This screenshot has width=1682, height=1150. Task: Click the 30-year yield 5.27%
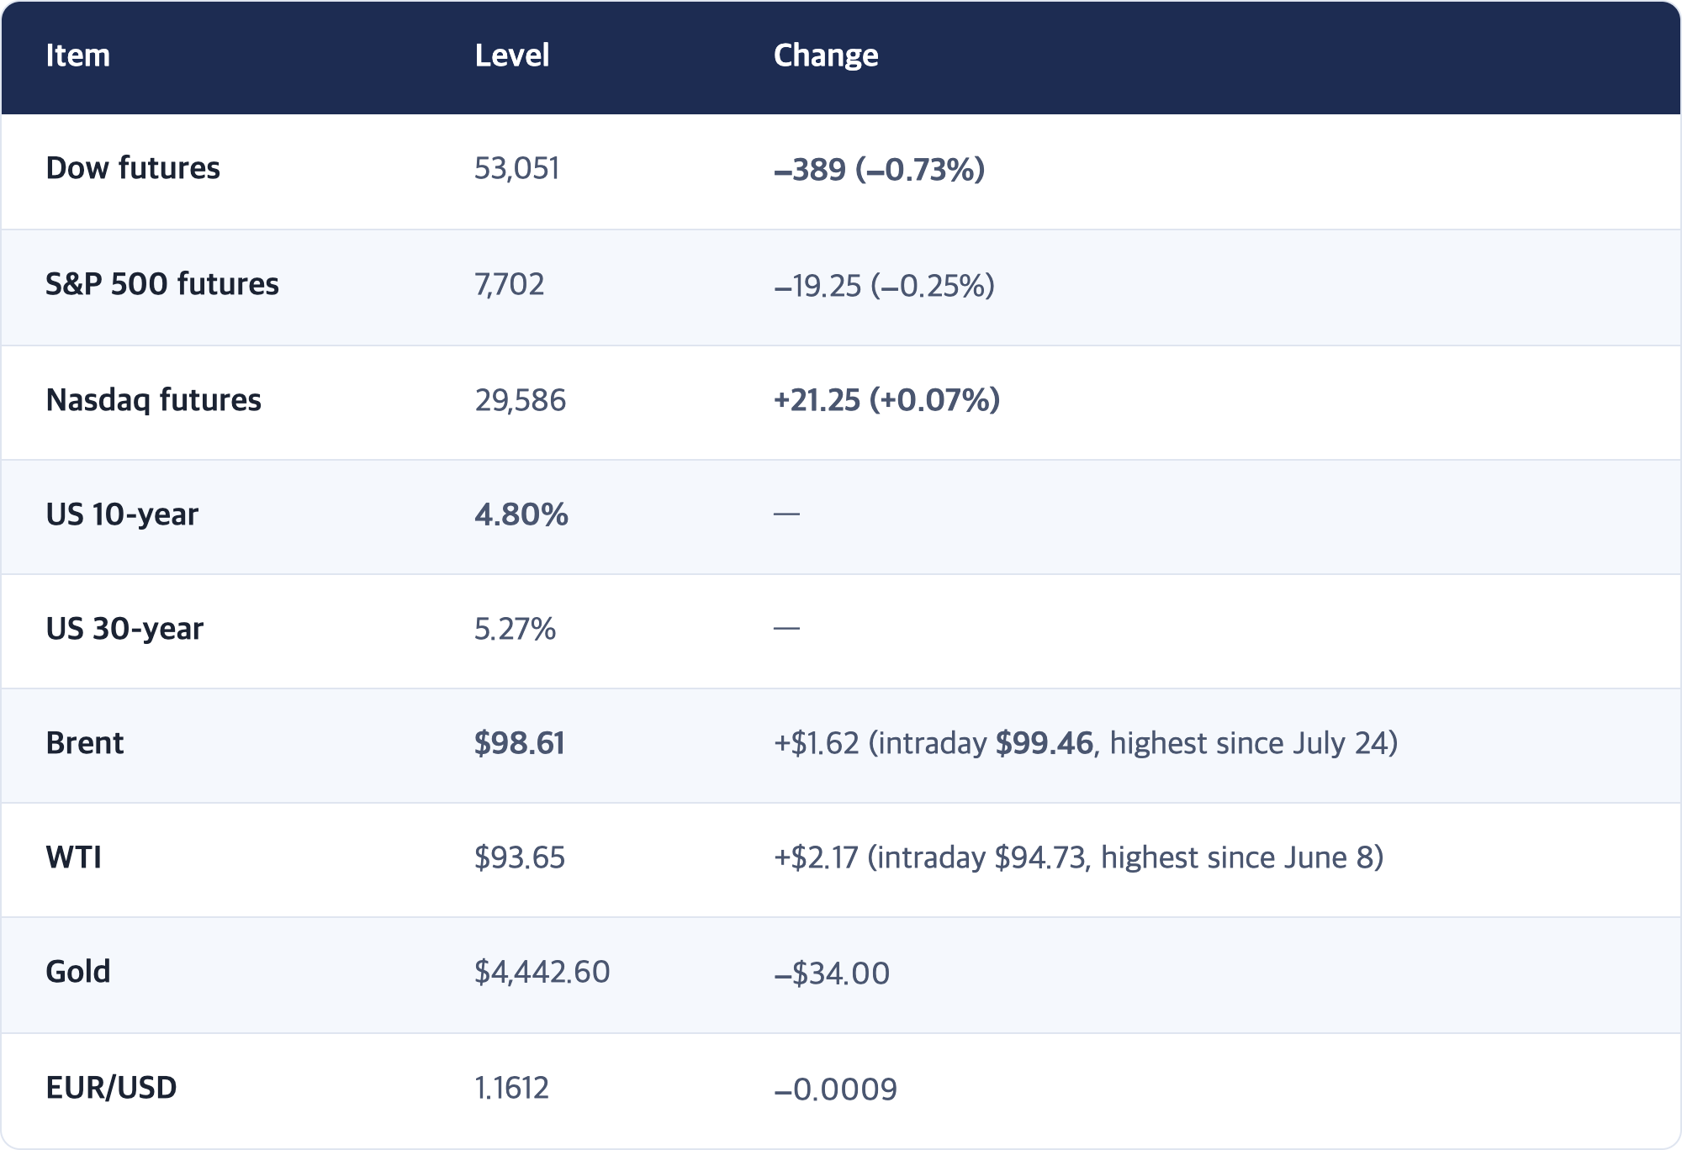(x=515, y=629)
